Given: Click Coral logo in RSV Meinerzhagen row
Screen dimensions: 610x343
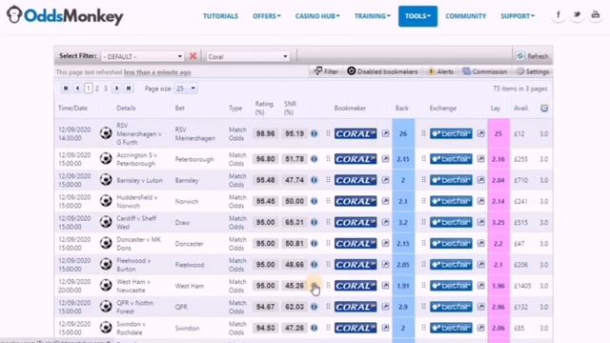Looking at the screenshot, I should (356, 133).
